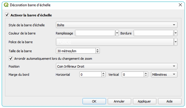
Task: Decrease the Horizontal margin value
Action: click(x=103, y=76)
